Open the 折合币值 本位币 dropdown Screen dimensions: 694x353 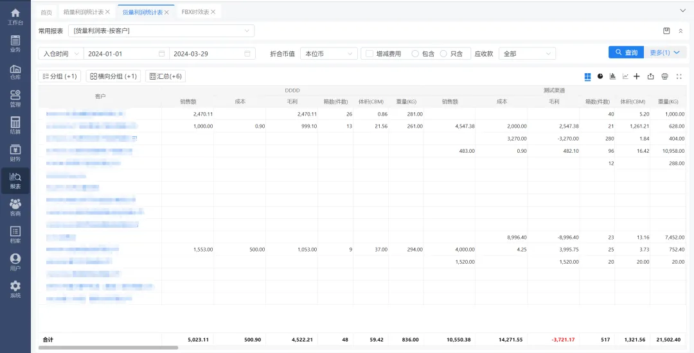(x=329, y=53)
